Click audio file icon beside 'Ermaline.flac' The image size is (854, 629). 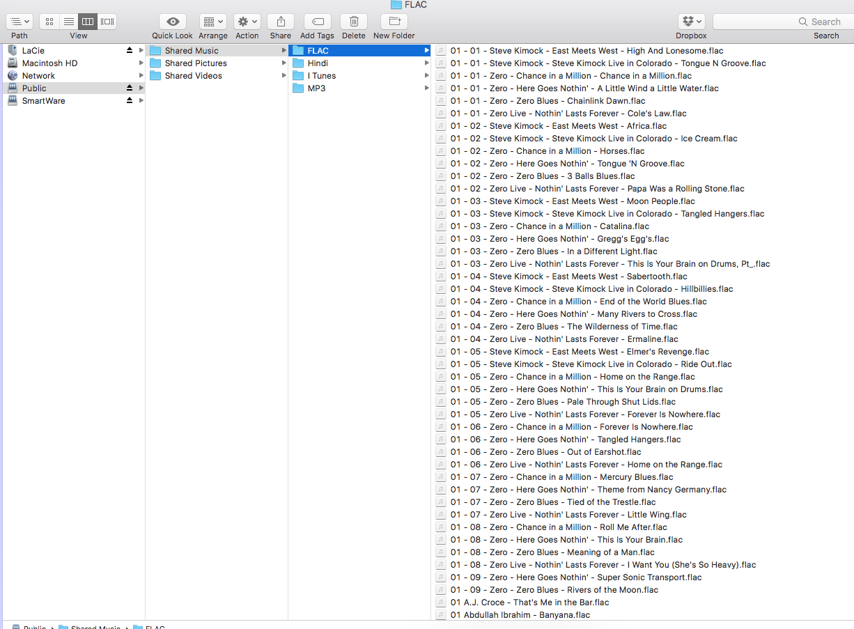[441, 339]
